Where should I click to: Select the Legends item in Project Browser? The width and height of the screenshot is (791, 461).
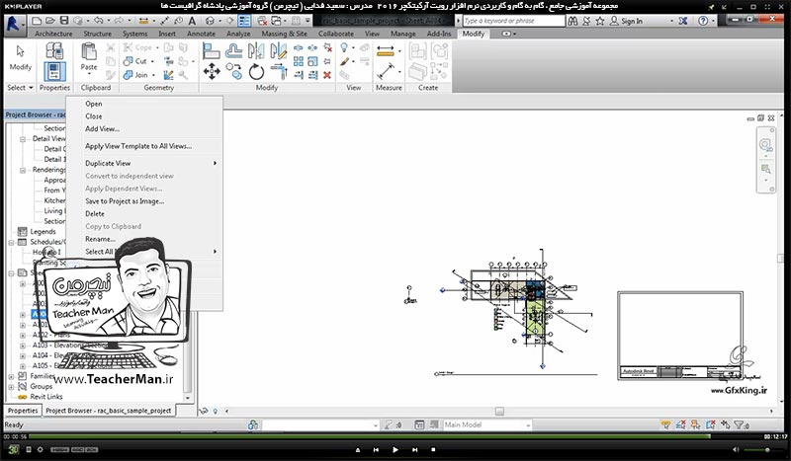pyautogui.click(x=43, y=232)
